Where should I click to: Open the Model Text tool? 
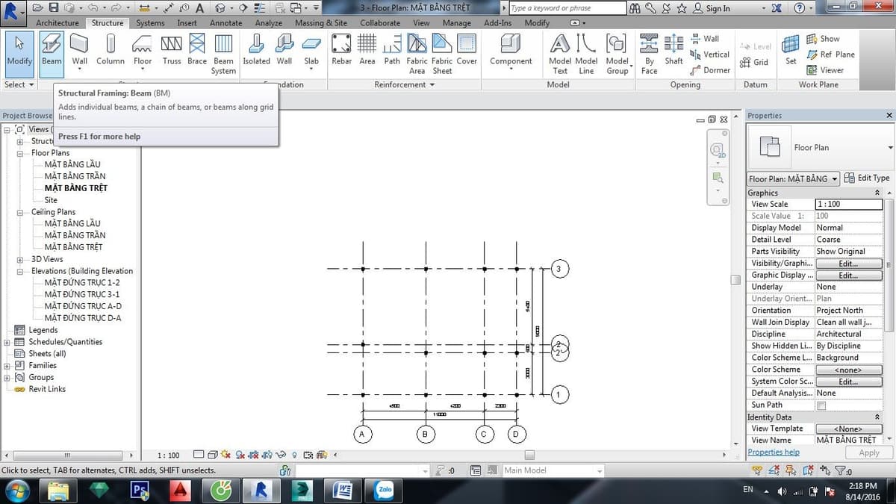click(560, 53)
